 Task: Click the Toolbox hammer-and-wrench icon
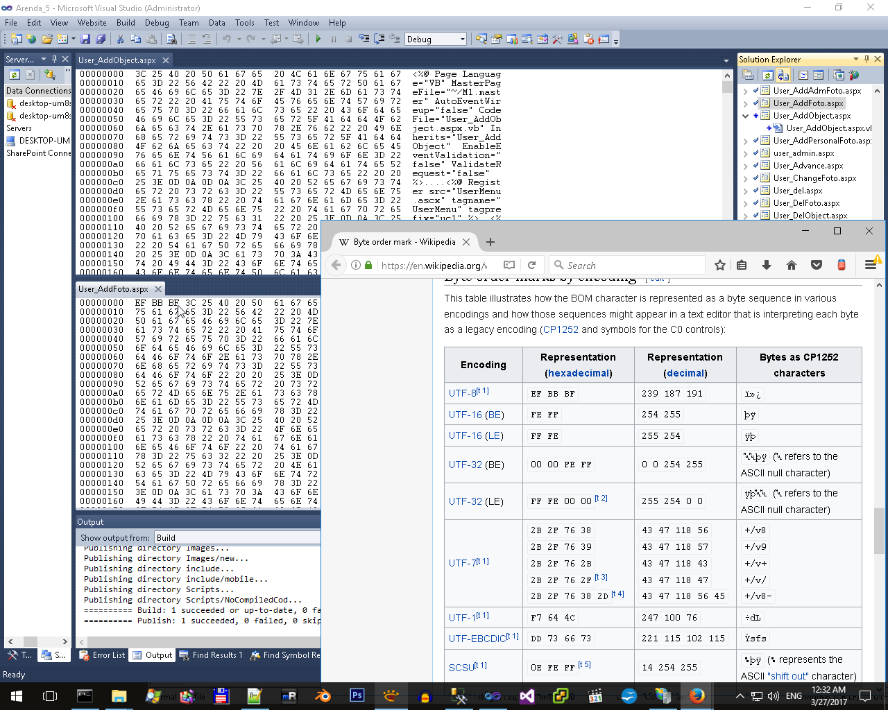tap(557, 40)
